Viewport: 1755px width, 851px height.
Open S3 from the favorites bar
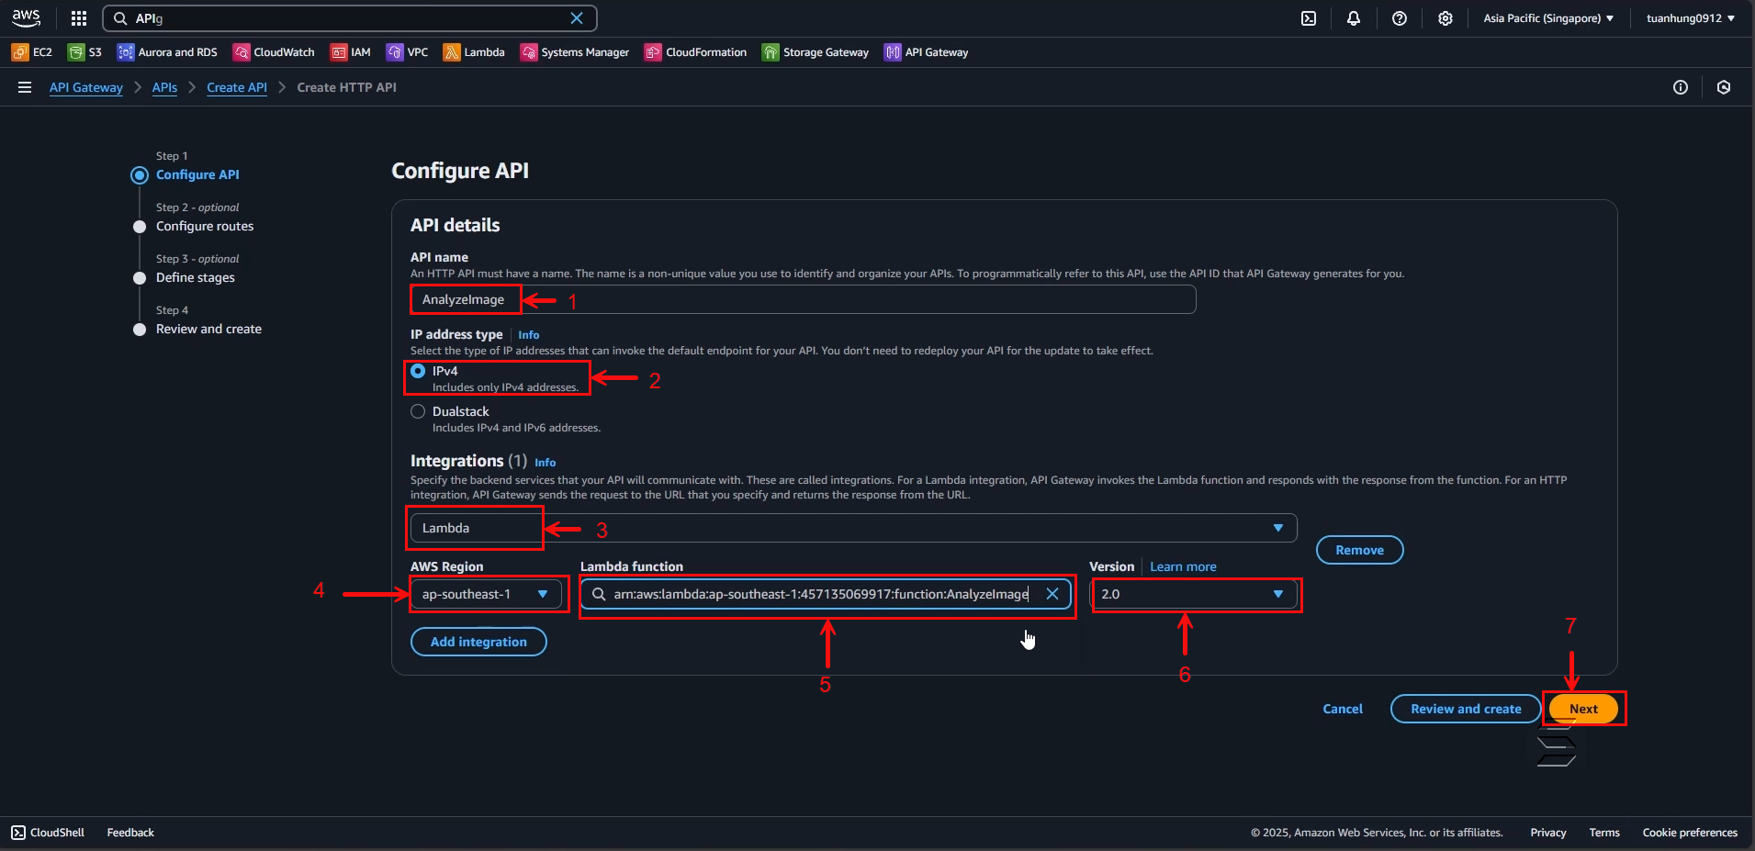[x=84, y=52]
